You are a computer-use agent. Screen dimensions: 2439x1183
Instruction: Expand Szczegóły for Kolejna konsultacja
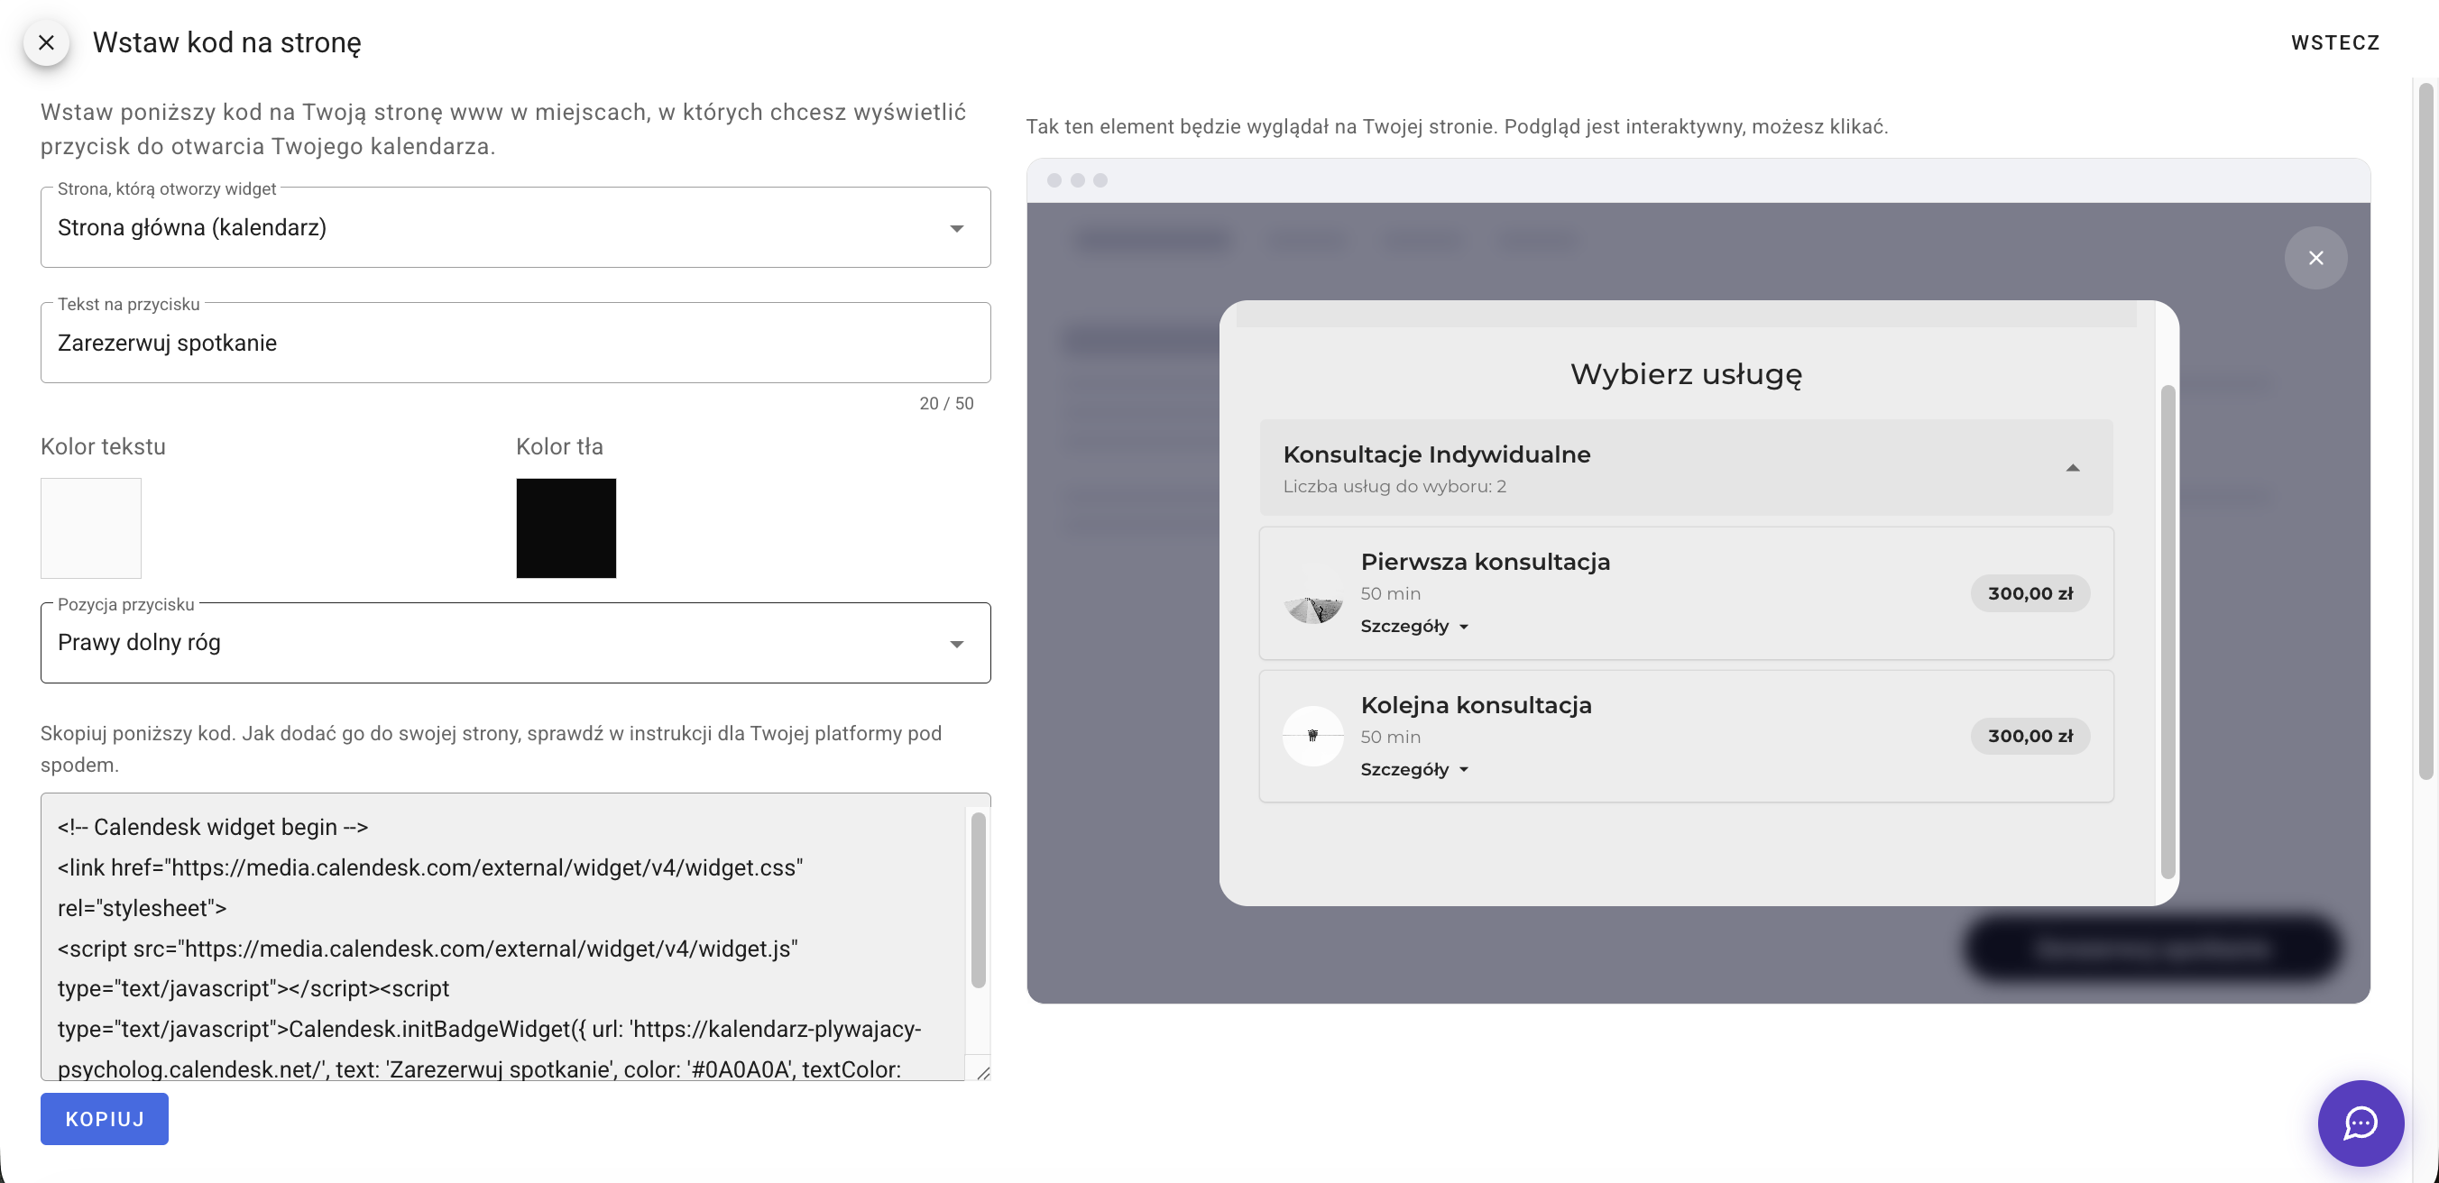pos(1413,769)
